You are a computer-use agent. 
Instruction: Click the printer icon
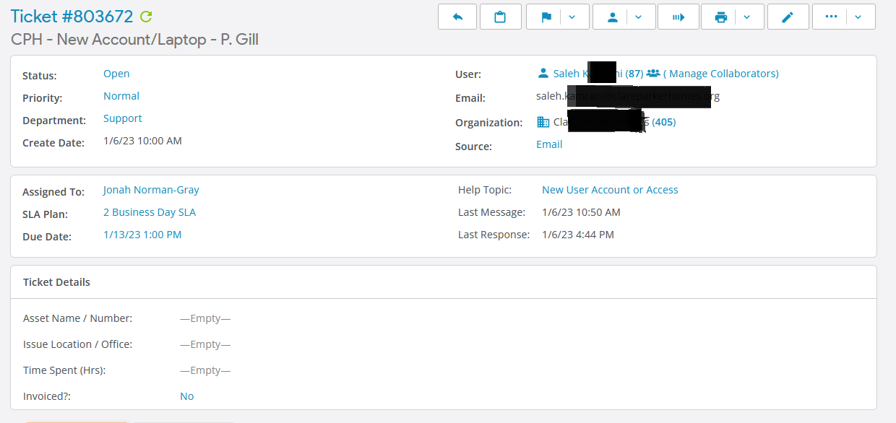coord(720,17)
